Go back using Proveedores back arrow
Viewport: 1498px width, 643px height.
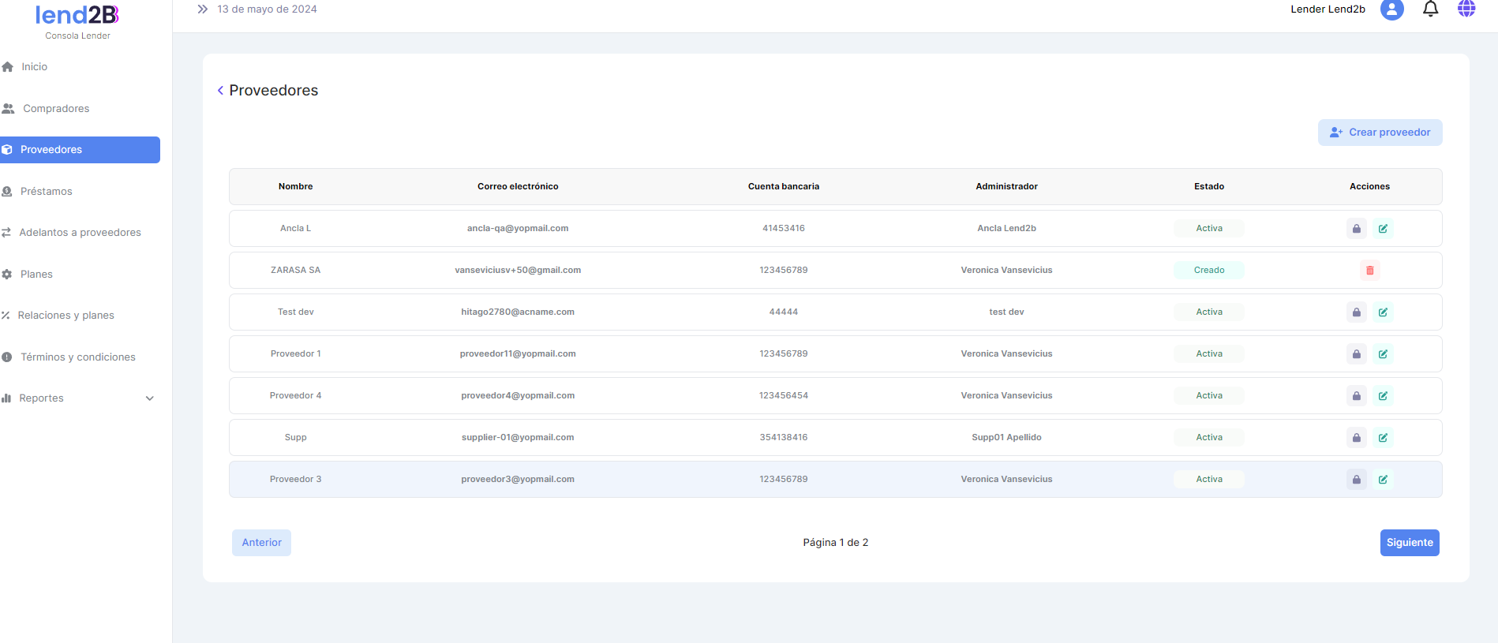220,91
